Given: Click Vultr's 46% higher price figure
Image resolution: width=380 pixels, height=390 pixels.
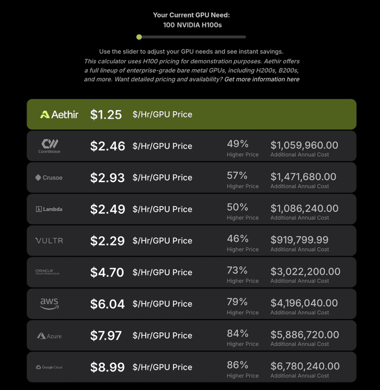Looking at the screenshot, I should click(237, 239).
